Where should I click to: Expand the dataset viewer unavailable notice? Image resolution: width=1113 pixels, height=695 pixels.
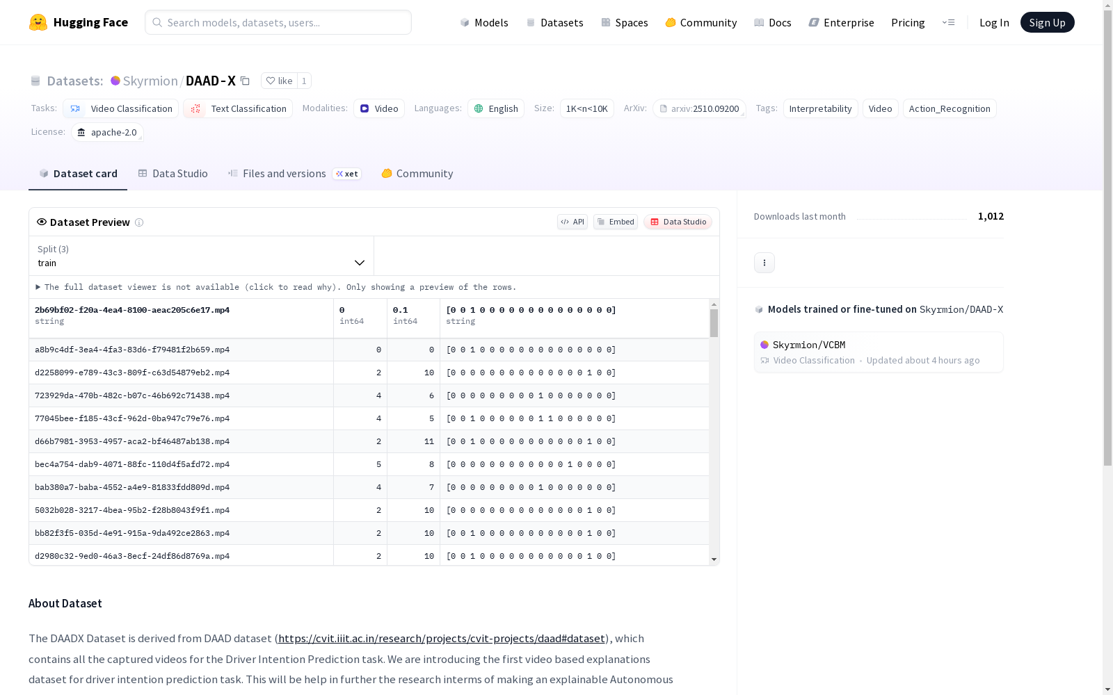[x=276, y=287]
